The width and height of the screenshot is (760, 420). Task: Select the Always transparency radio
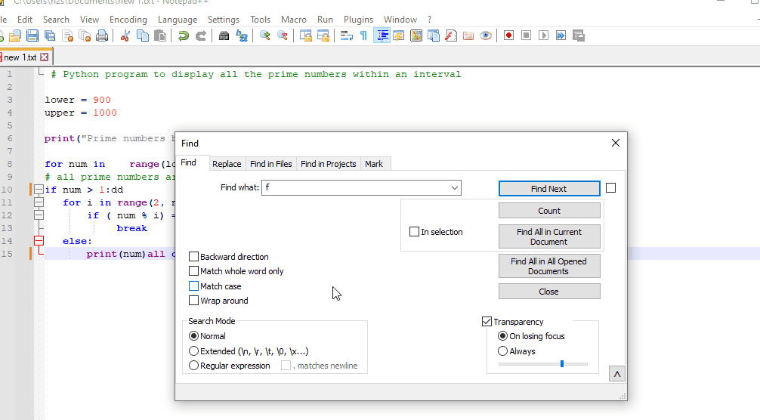[502, 351]
